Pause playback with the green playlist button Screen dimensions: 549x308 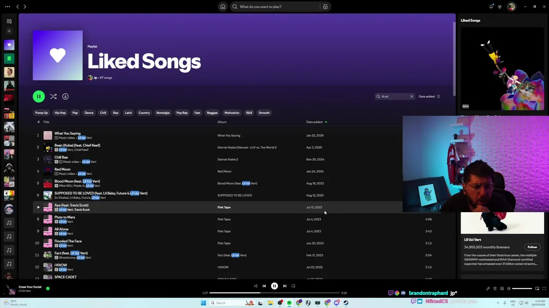point(39,96)
